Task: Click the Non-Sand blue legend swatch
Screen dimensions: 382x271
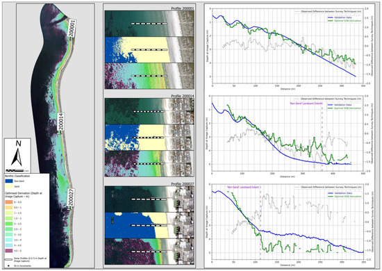Action: click(x=9, y=181)
